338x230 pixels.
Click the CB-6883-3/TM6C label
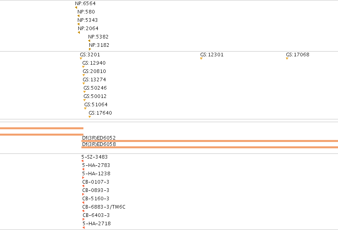[x=104, y=207]
